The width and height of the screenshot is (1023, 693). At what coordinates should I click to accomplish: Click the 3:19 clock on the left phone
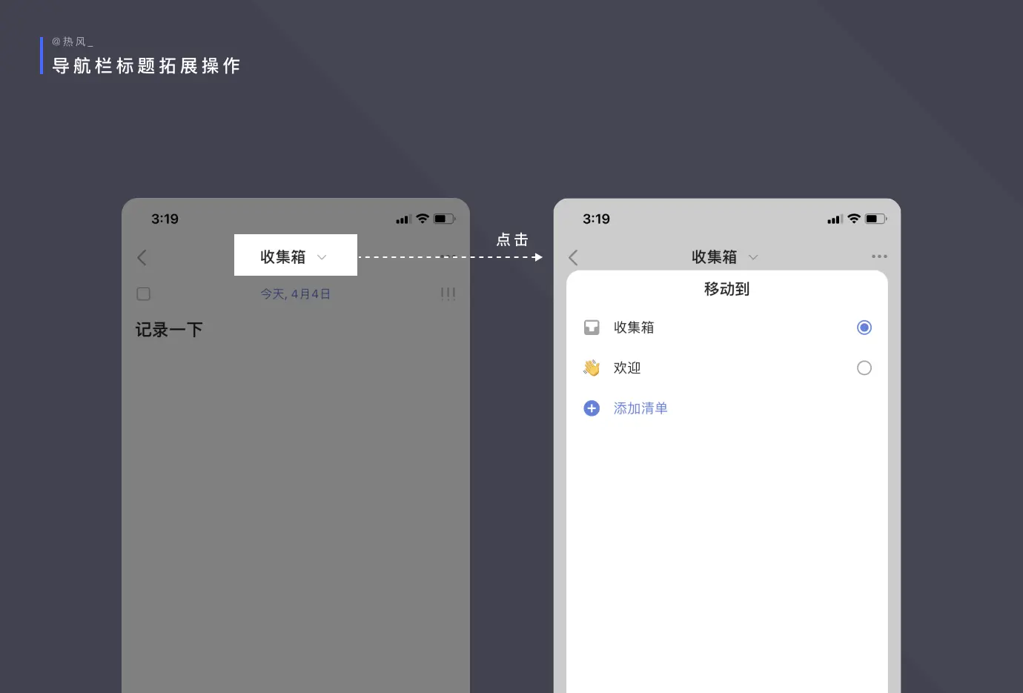coord(165,219)
